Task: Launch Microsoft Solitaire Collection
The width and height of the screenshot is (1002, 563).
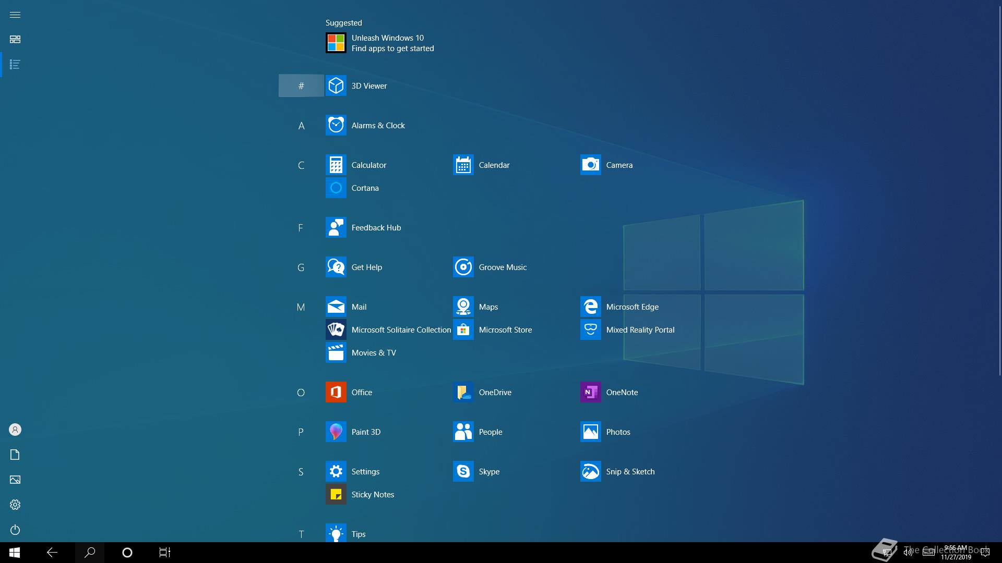Action: pyautogui.click(x=388, y=329)
